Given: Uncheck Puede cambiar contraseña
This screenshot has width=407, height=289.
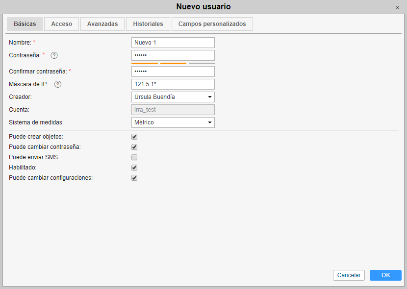Looking at the screenshot, I should coord(134,147).
